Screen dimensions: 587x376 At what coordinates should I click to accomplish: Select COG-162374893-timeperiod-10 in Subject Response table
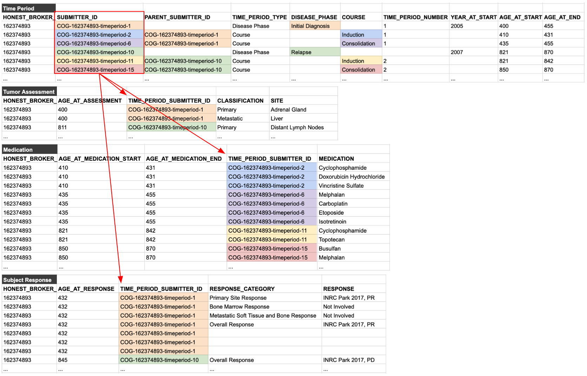(163, 360)
